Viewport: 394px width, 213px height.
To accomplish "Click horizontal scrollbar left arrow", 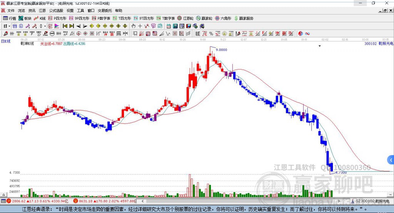I will pos(143,201).
